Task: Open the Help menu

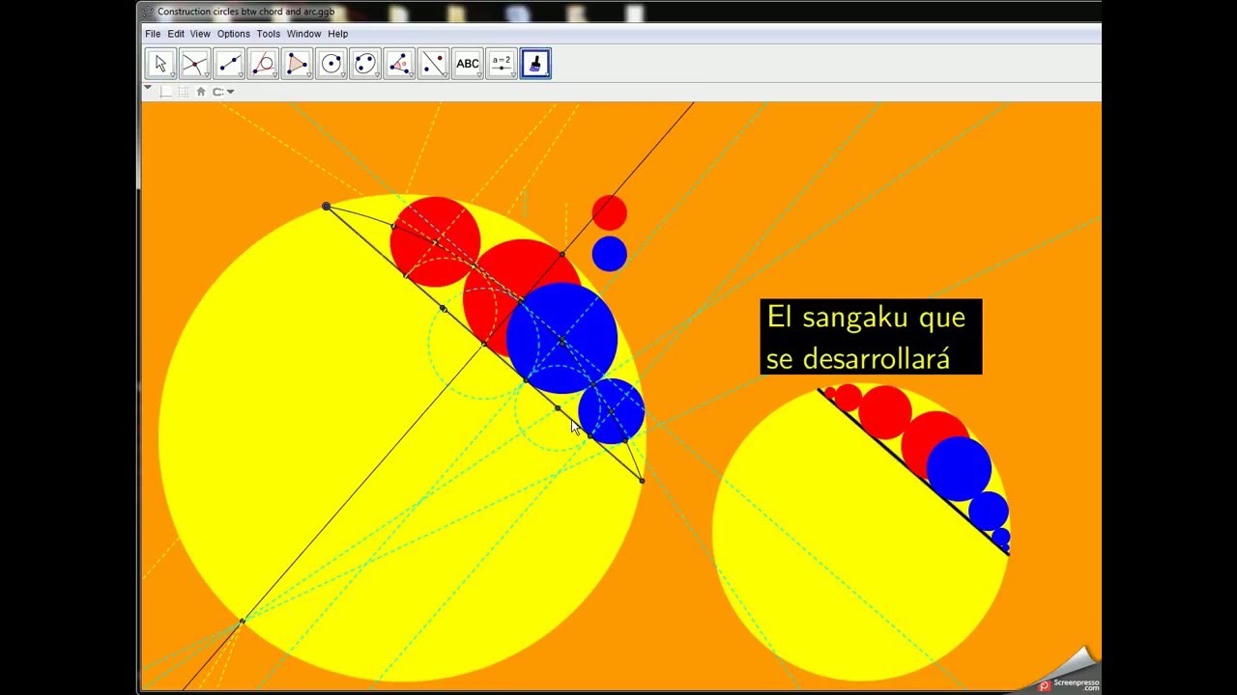Action: point(337,34)
